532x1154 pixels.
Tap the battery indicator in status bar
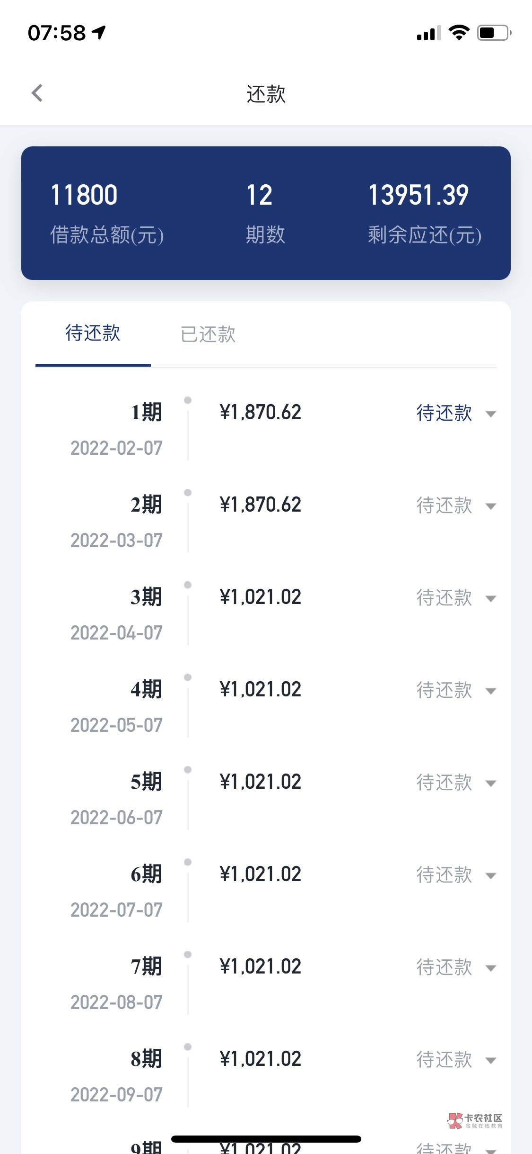coord(494,33)
